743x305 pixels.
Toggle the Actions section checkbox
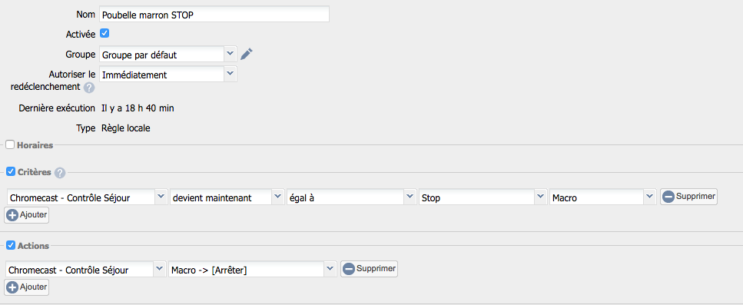pyautogui.click(x=11, y=245)
